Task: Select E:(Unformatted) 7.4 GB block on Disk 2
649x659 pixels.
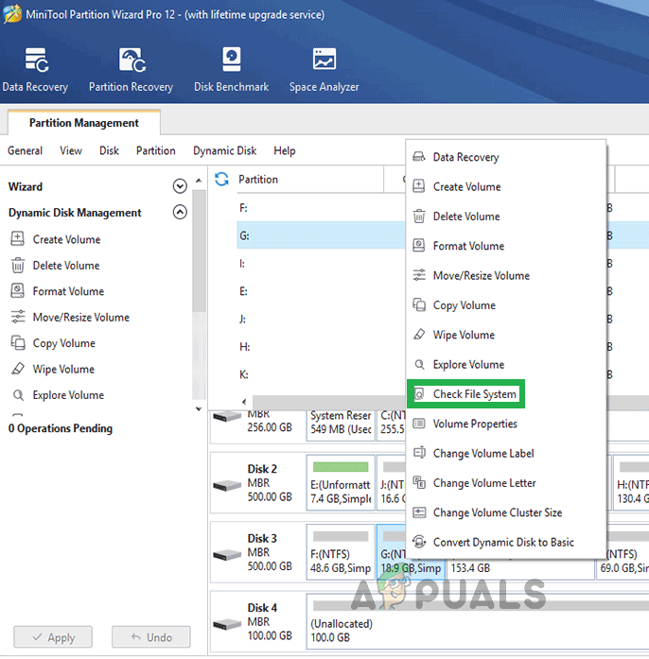Action: pyautogui.click(x=341, y=482)
